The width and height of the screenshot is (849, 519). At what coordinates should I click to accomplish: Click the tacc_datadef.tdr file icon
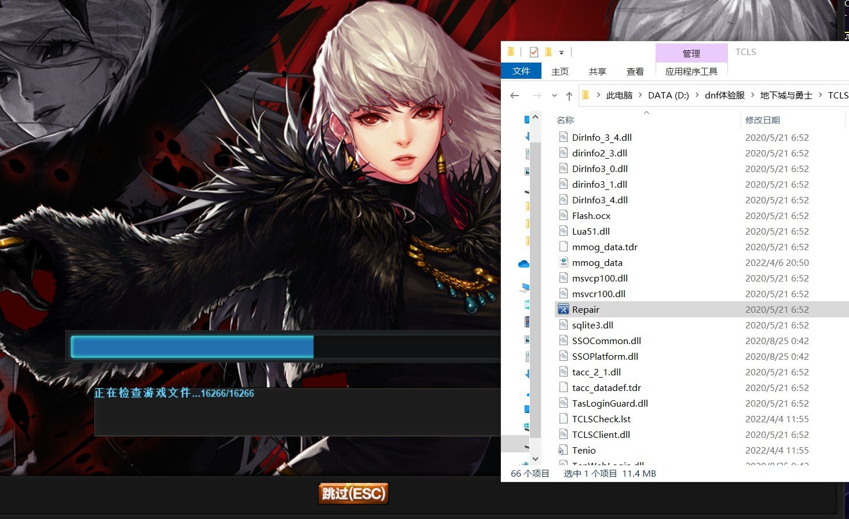click(563, 388)
